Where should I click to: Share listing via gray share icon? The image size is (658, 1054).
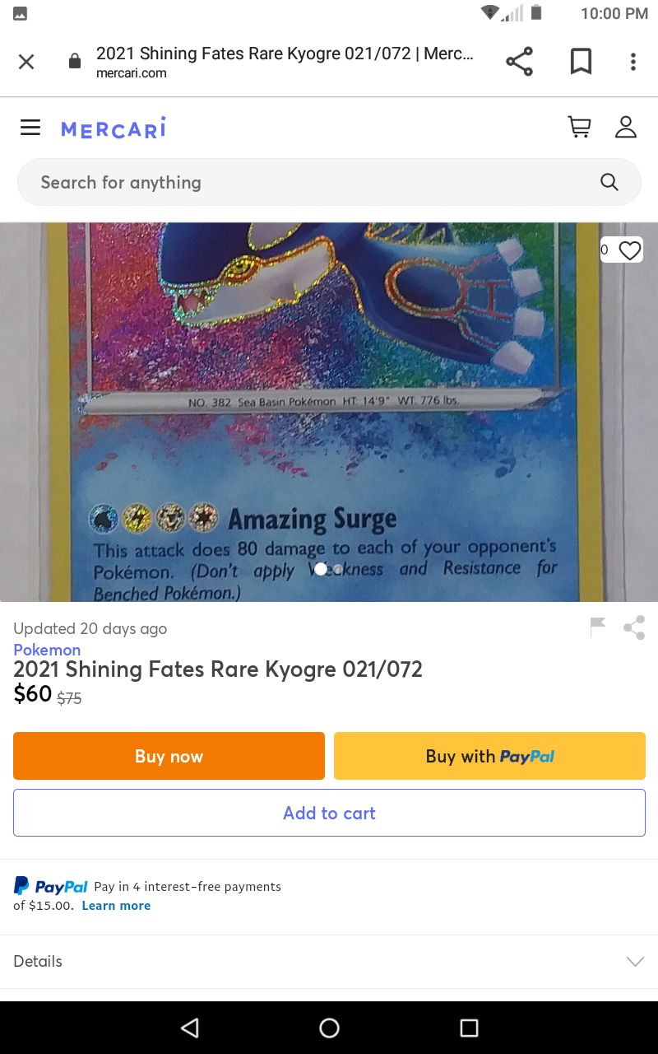point(634,627)
